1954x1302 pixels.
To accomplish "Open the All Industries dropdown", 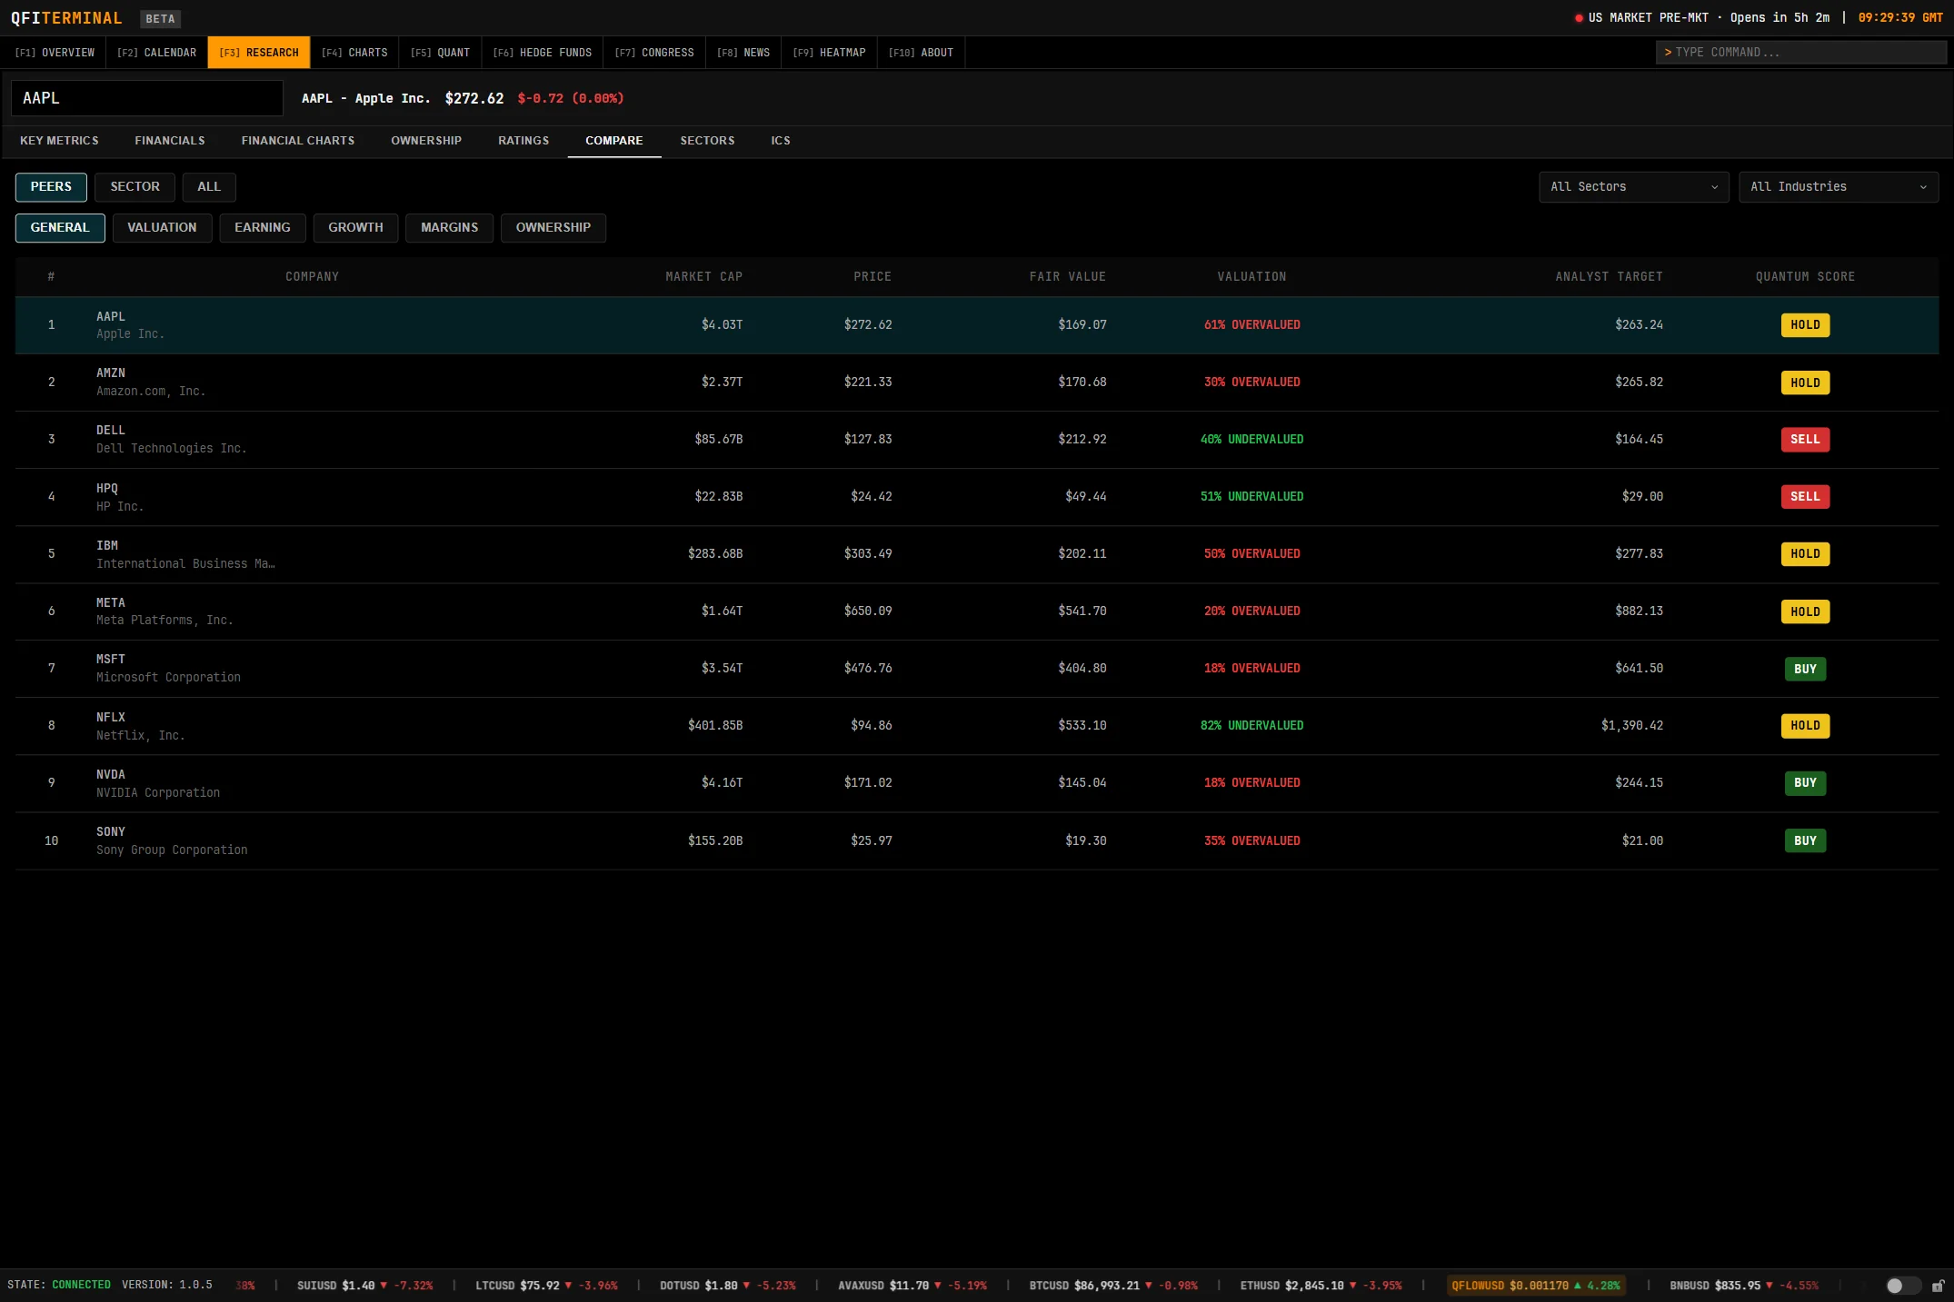I will click(1838, 187).
